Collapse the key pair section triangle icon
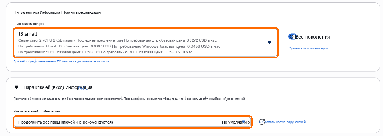Image resolution: width=383 pixels, height=136 pixels. point(16,87)
